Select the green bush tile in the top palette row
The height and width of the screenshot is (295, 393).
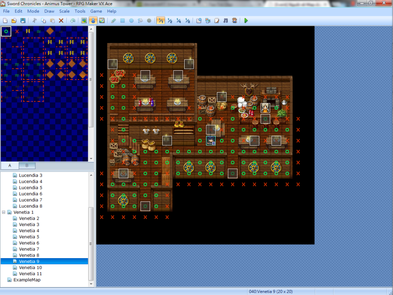point(39,31)
